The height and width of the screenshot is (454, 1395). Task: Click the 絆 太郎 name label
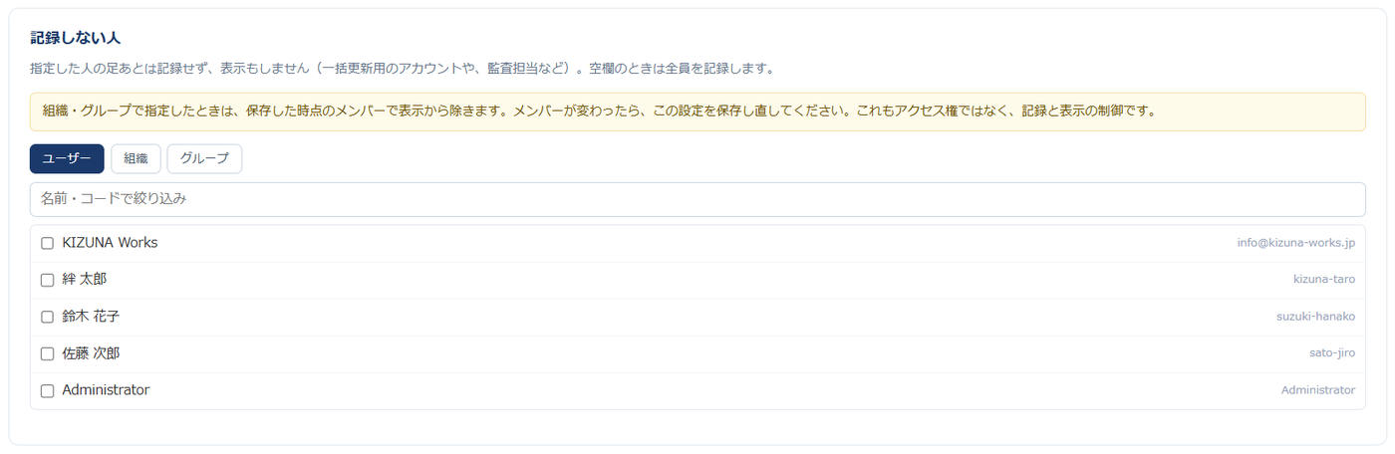85,280
